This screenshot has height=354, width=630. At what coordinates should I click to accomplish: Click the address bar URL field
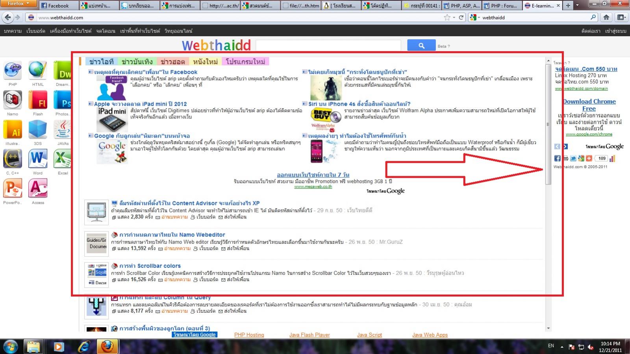[x=240, y=17]
